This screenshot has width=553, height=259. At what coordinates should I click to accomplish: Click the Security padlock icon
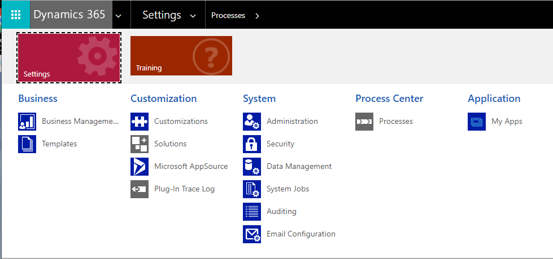tap(252, 144)
